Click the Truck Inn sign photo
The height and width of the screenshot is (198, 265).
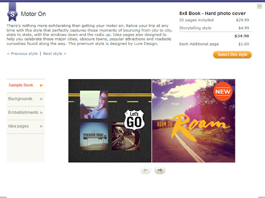(x=94, y=136)
